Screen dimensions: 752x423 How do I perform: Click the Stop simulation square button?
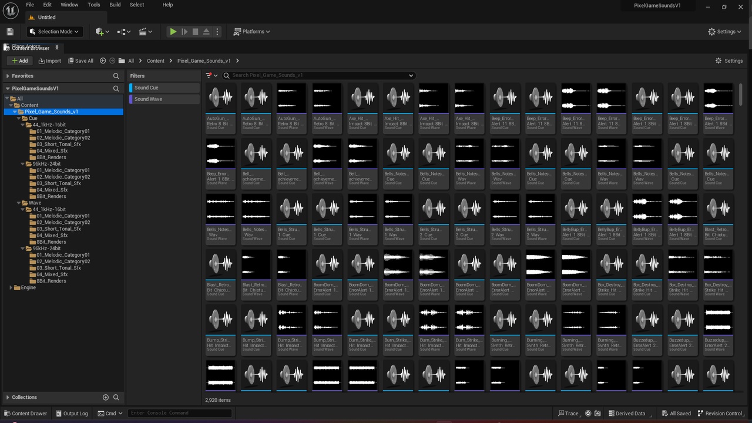(195, 32)
